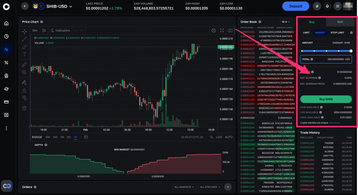Open notifications bell
The height and width of the screenshot is (195, 358).
327,6
